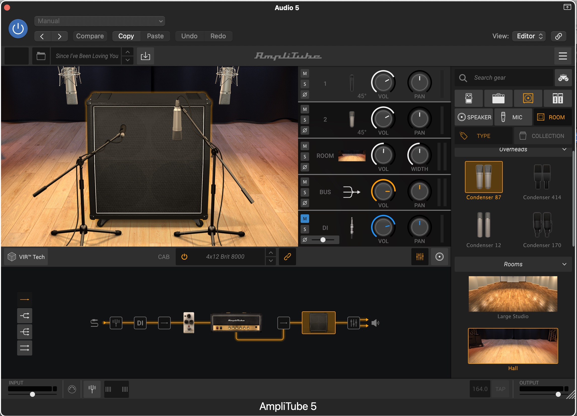Click the DI block in signal chain
The height and width of the screenshot is (416, 577).
point(140,323)
